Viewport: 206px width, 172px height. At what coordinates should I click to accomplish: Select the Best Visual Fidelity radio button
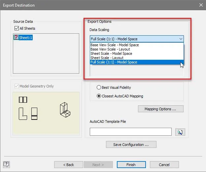(x=99, y=87)
